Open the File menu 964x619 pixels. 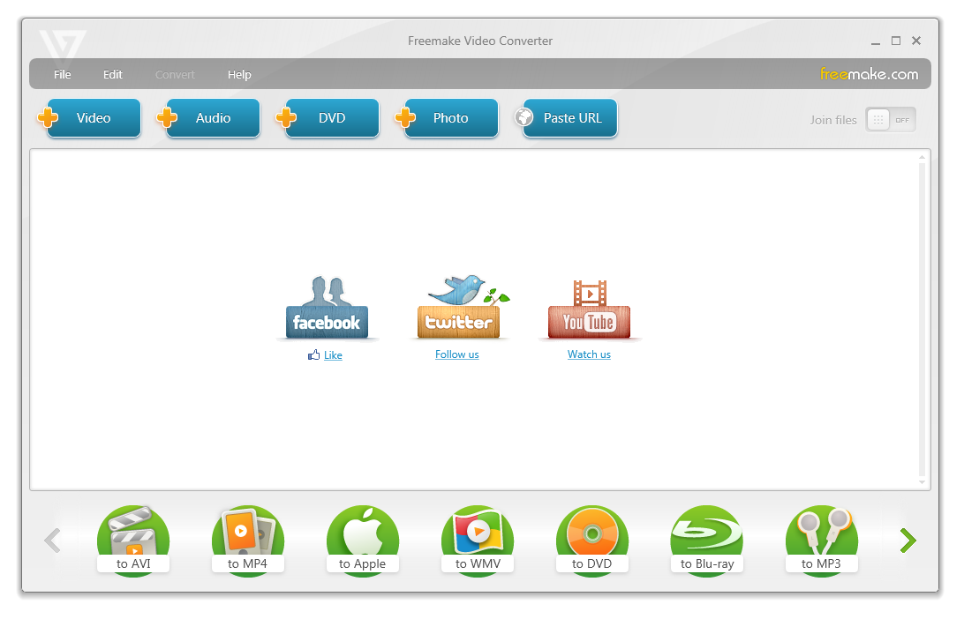[62, 74]
